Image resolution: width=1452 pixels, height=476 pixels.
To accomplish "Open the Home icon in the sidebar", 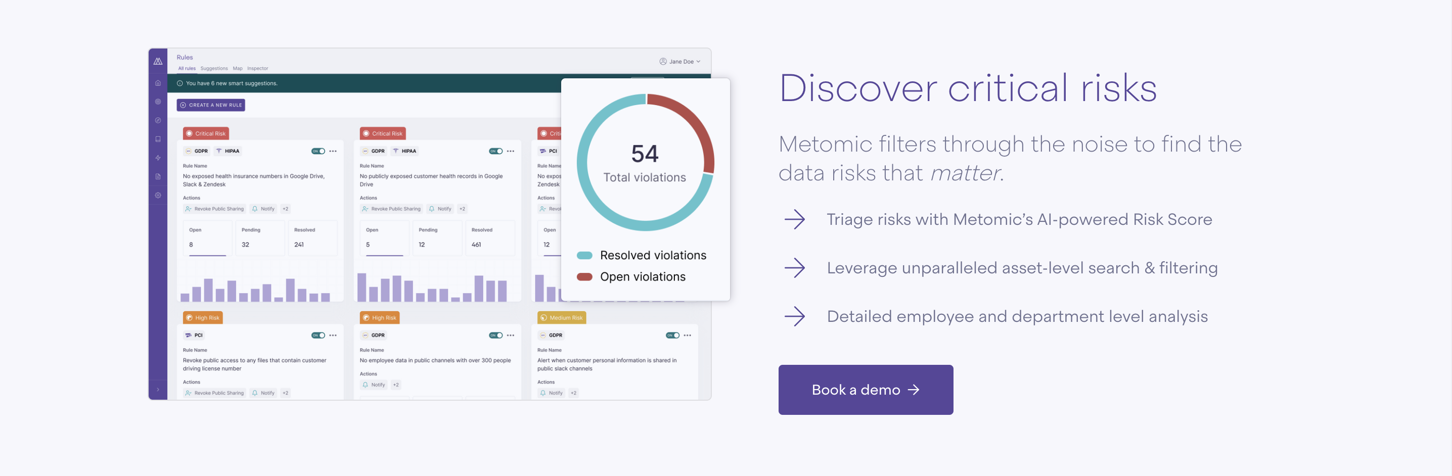I will tap(158, 83).
